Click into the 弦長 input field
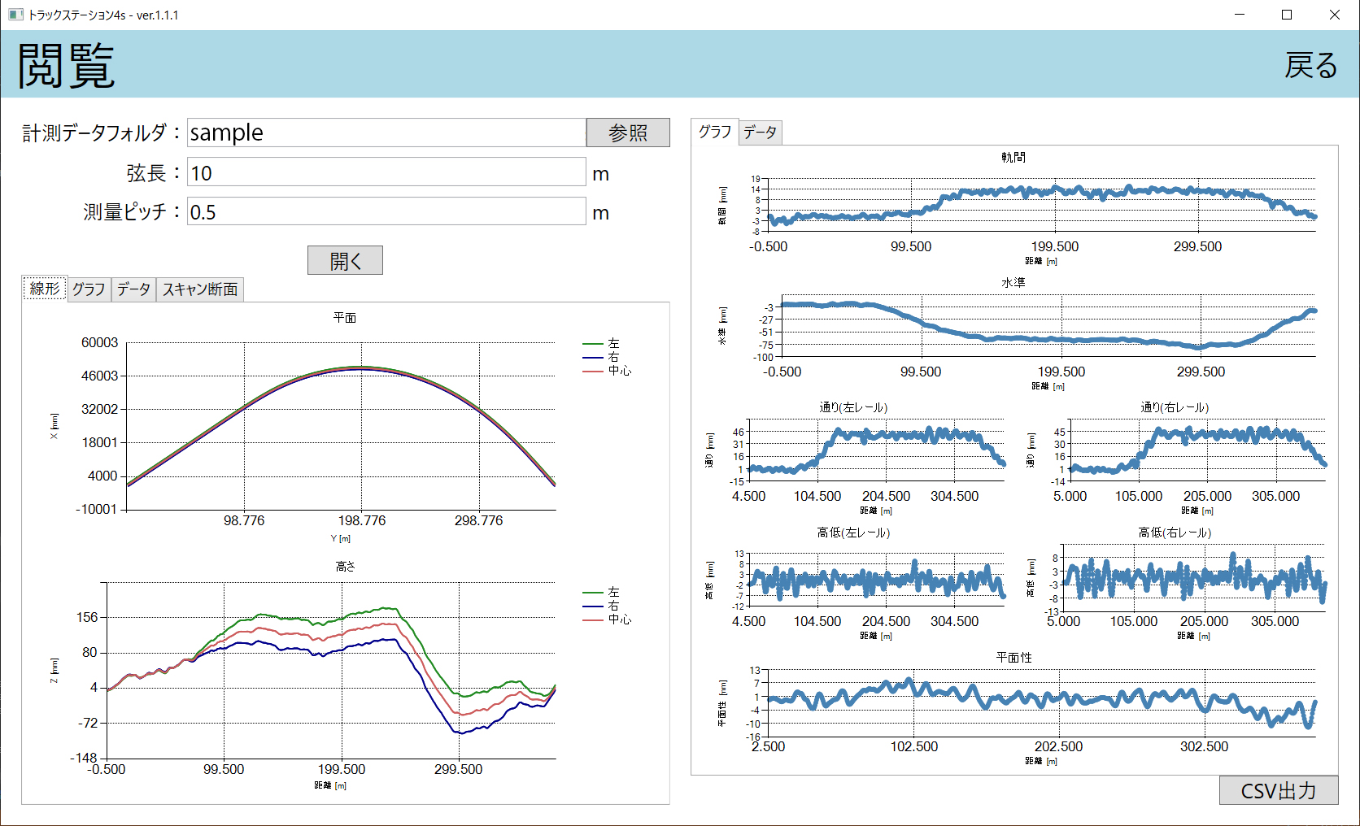1360x826 pixels. click(386, 172)
